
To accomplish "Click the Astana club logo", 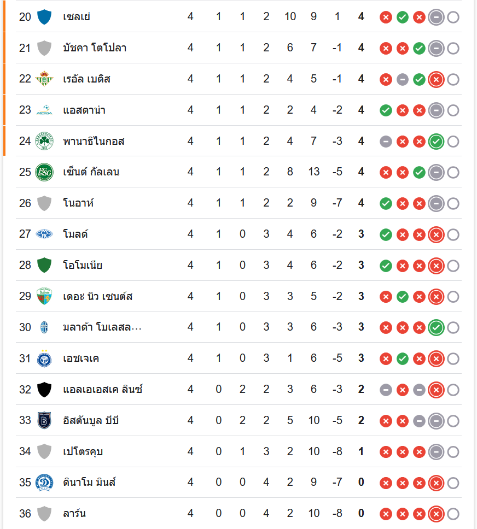I will [44, 110].
